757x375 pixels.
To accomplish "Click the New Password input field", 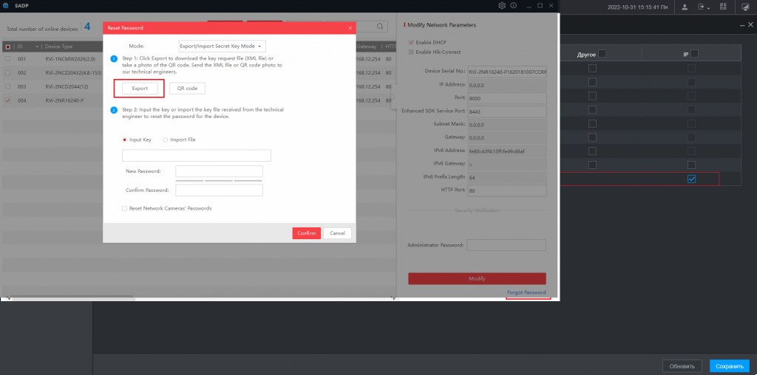I will point(219,171).
